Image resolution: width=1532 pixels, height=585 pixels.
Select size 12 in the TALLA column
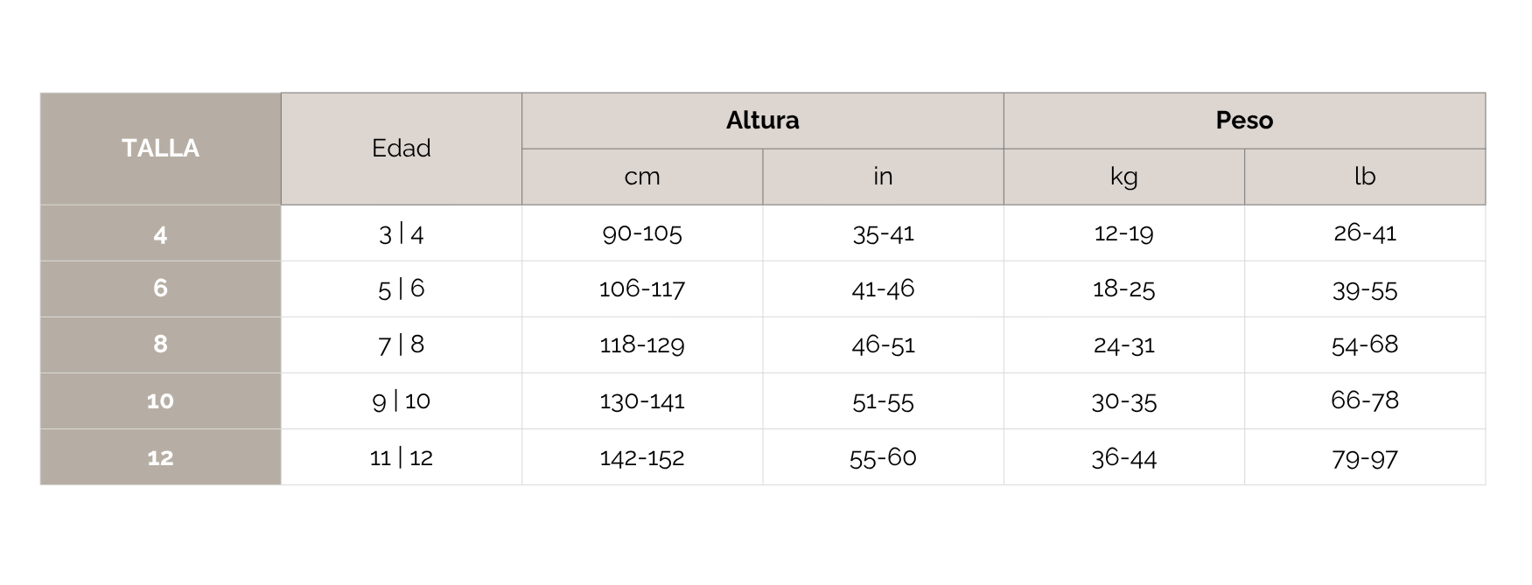coord(160,457)
